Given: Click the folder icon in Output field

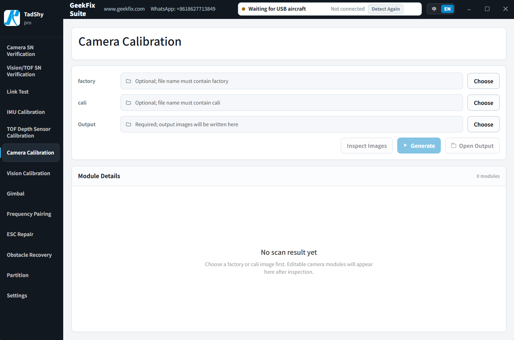Looking at the screenshot, I should (x=128, y=125).
